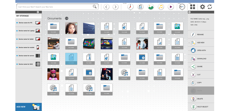Click the DATE 06/10/14 text
The image size is (229, 111).
pyautogui.click(x=198, y=22)
